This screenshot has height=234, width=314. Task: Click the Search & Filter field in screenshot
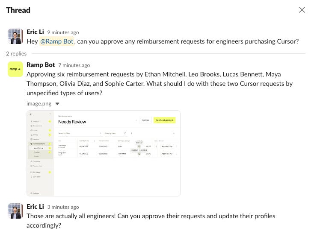[x=80, y=133]
